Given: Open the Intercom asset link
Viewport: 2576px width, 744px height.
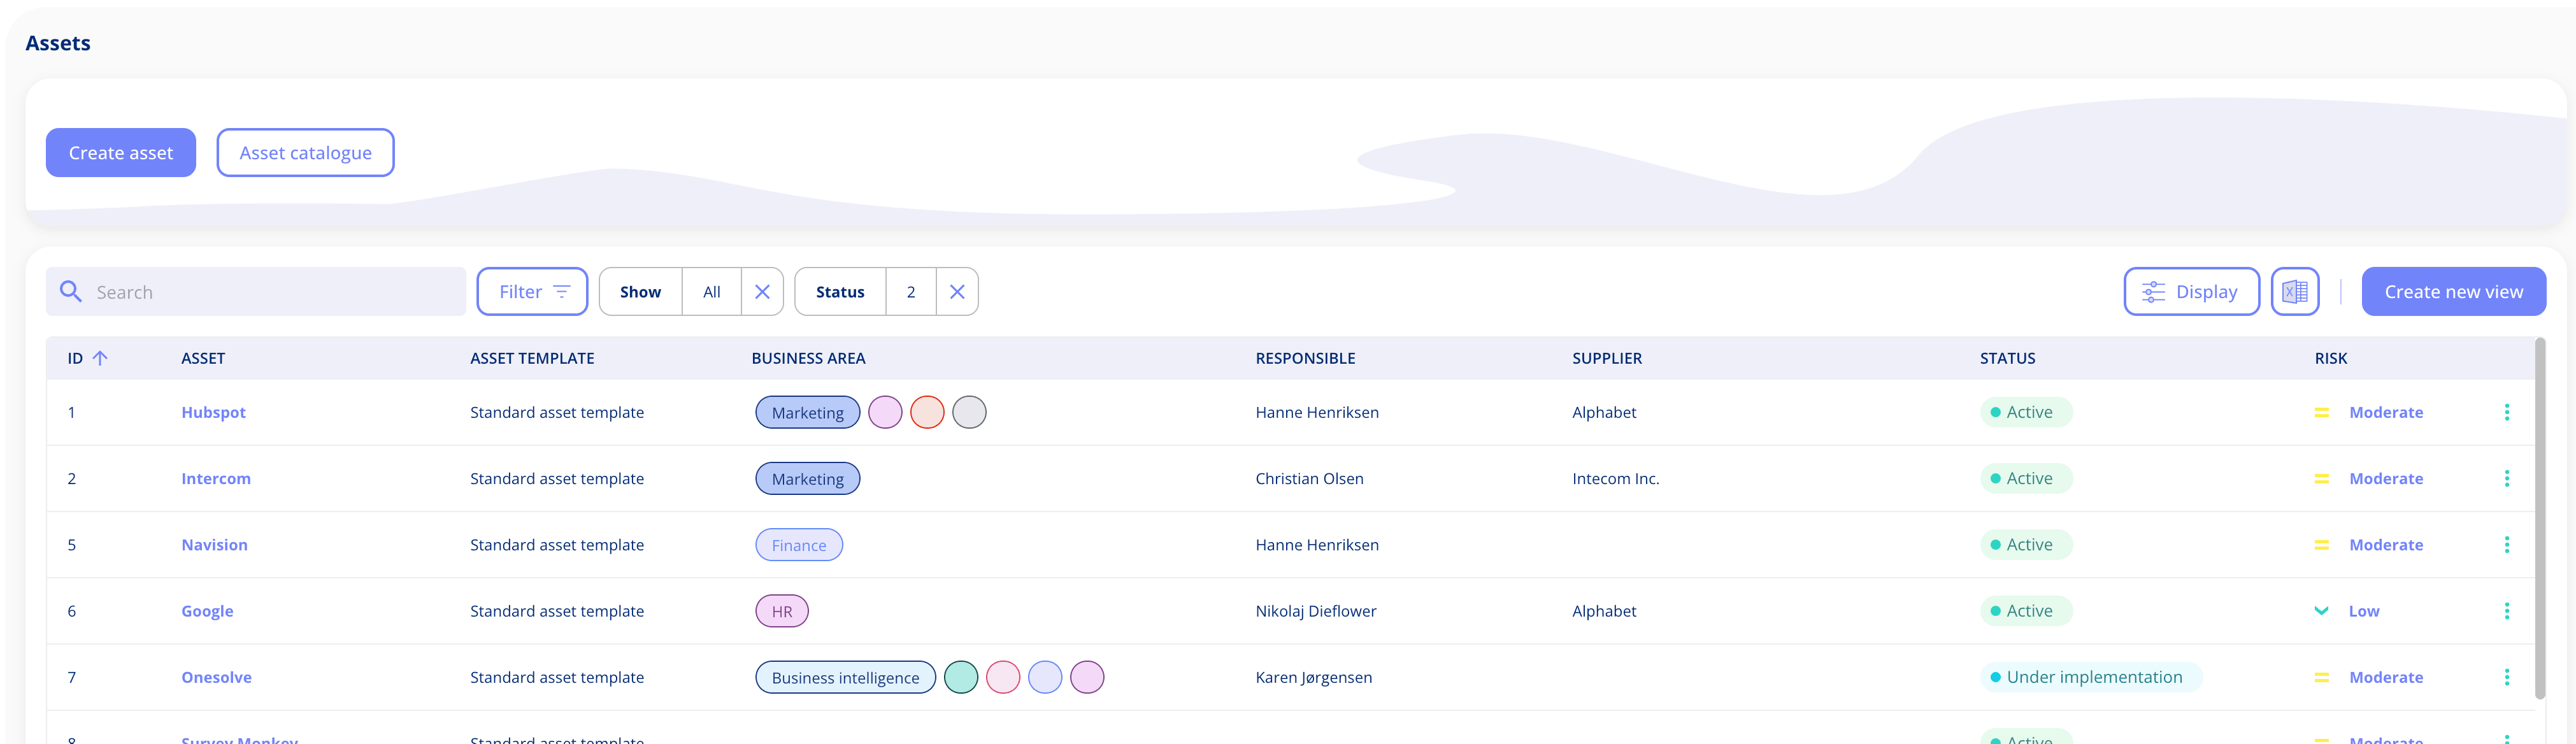Looking at the screenshot, I should (x=215, y=478).
